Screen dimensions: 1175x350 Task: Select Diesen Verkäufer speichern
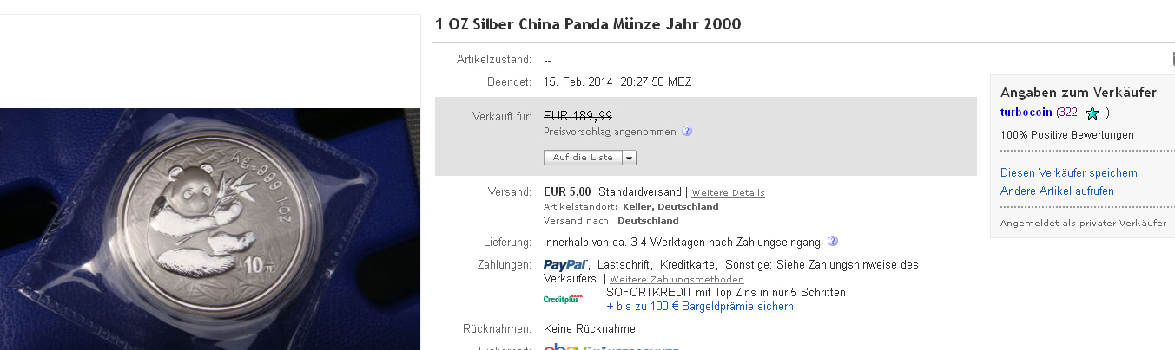[1069, 173]
